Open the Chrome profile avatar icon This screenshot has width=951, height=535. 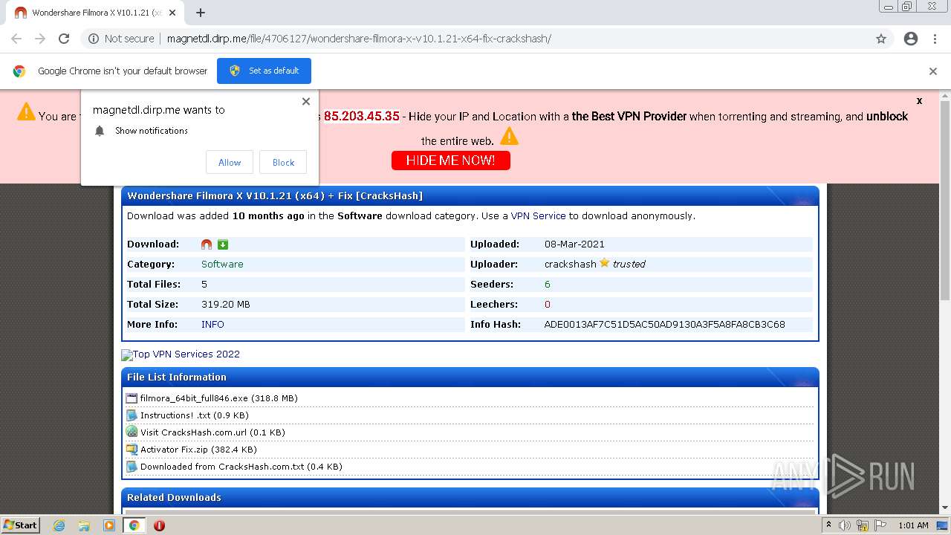tap(911, 39)
